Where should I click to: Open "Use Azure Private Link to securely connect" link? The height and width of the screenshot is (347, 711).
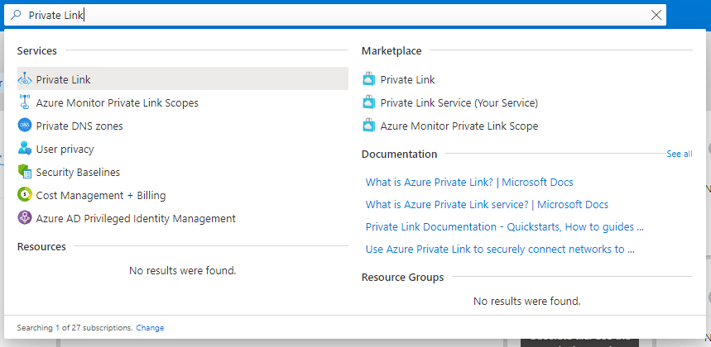tap(500, 249)
